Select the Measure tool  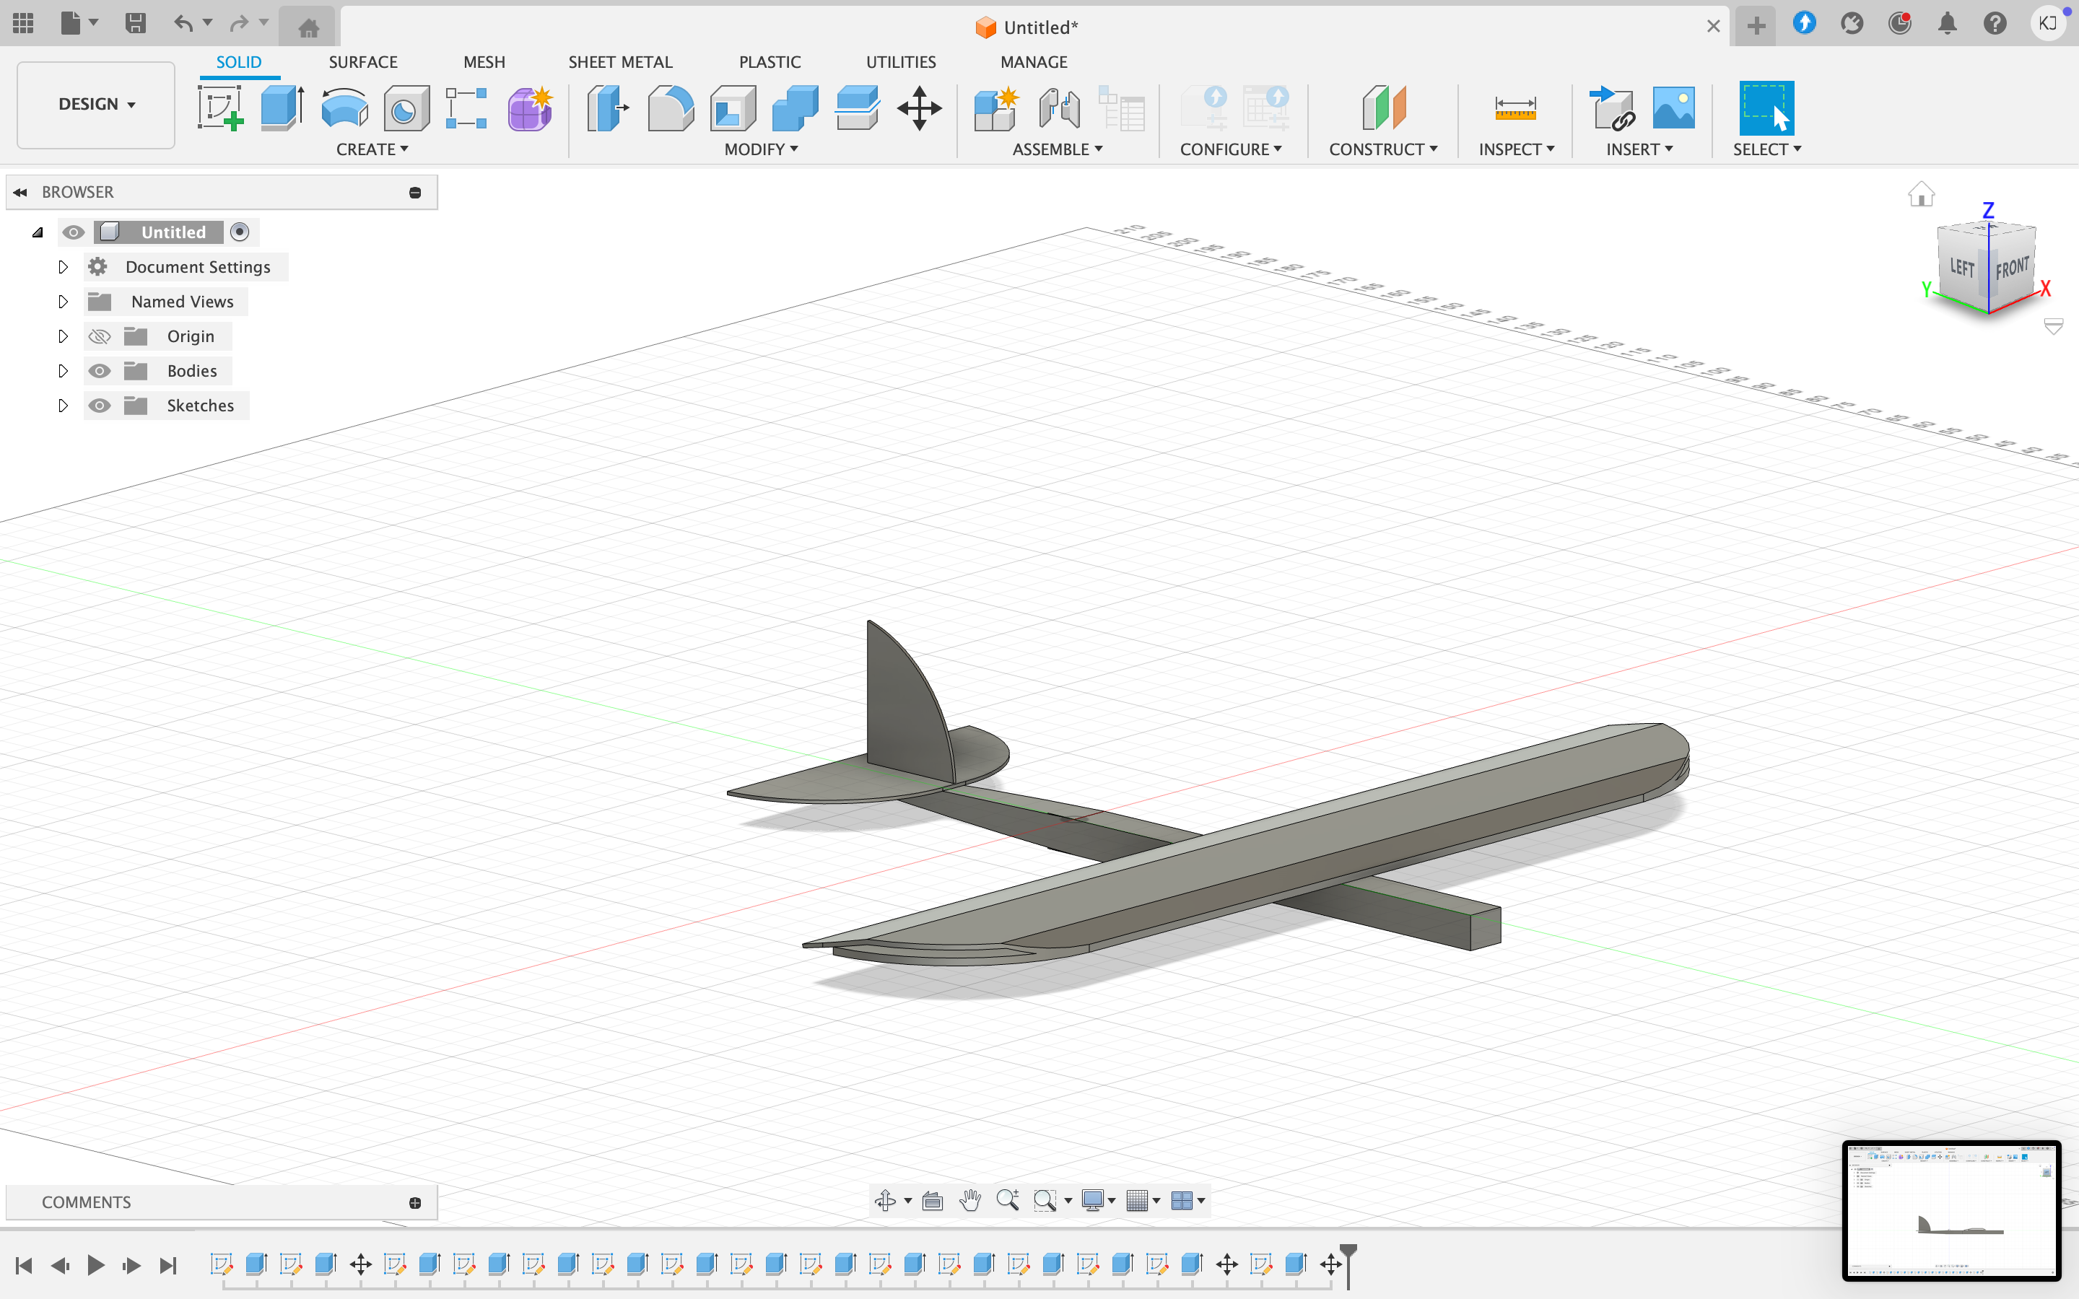tap(1515, 108)
